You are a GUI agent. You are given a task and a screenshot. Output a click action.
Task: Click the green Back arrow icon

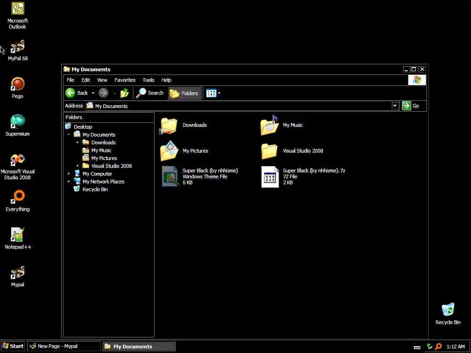[x=70, y=93]
